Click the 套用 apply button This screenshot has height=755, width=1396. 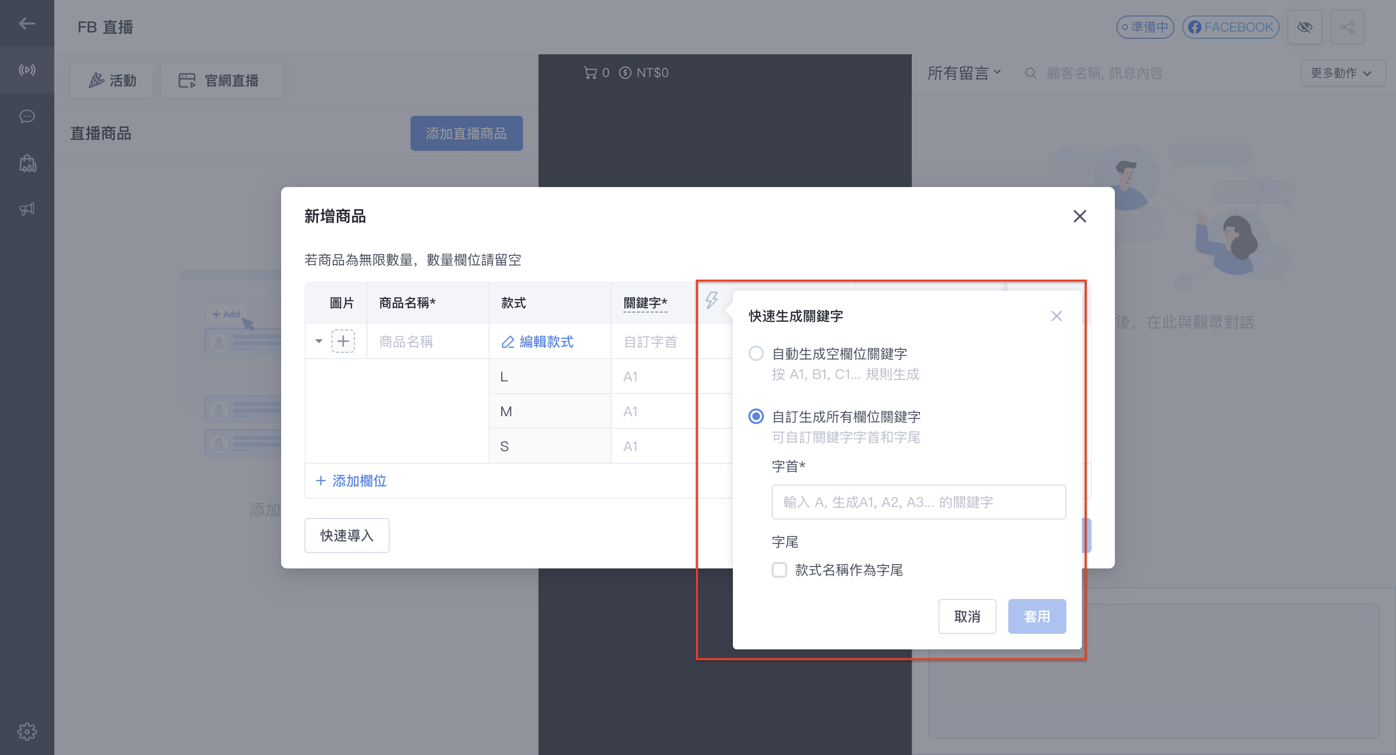(1037, 616)
